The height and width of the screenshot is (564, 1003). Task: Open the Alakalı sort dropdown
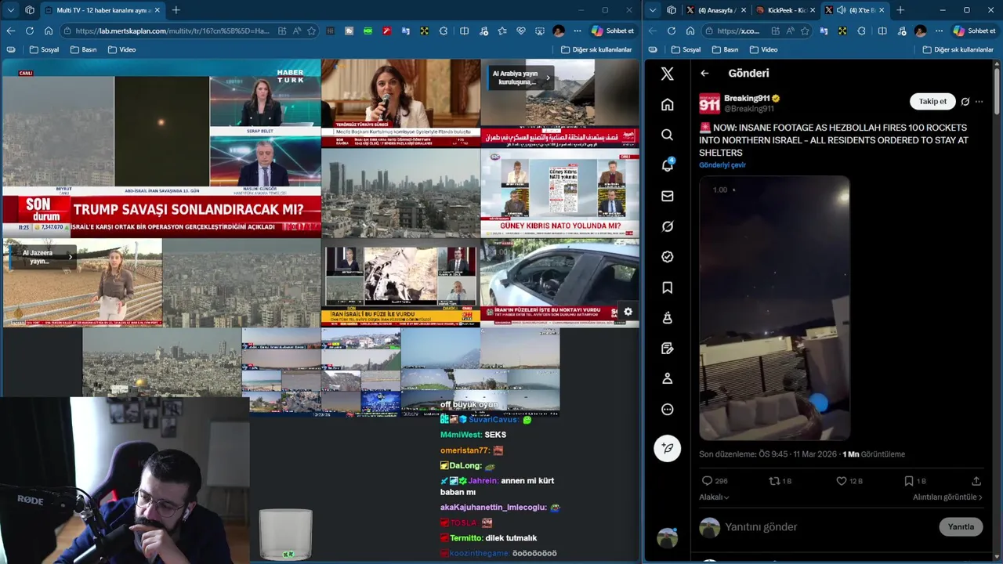coord(714,497)
